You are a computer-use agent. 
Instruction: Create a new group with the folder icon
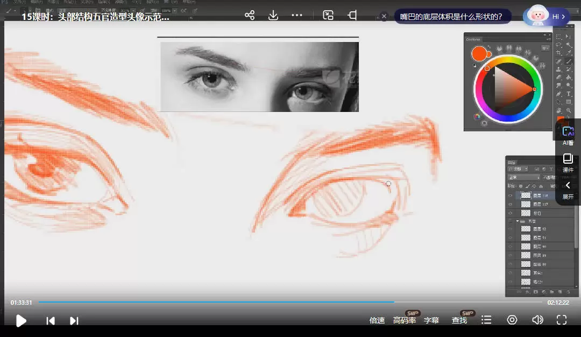(x=552, y=292)
